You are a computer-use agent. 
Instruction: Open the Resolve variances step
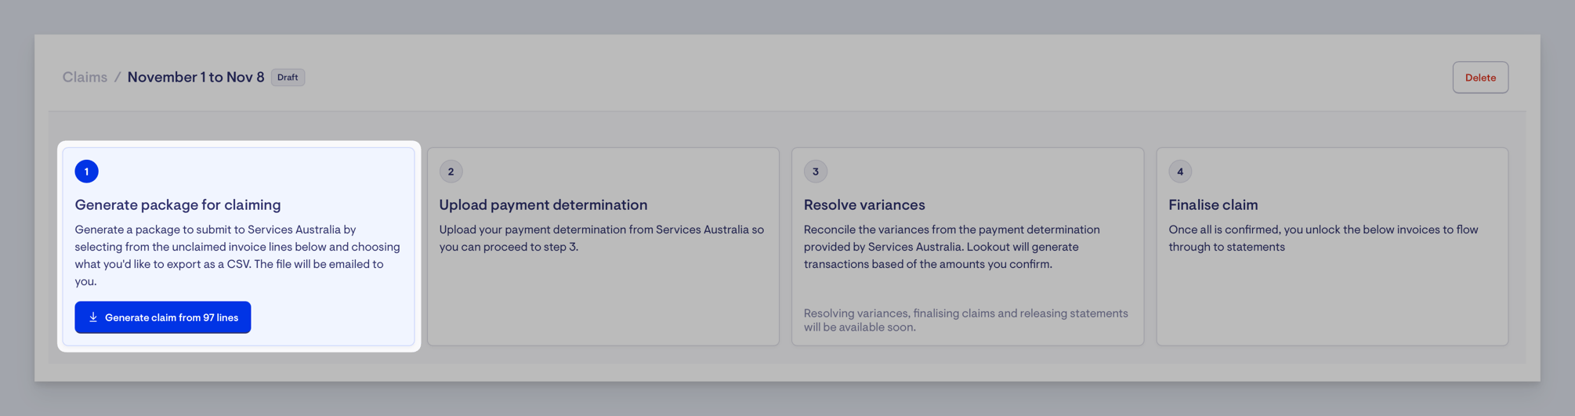[x=864, y=204]
